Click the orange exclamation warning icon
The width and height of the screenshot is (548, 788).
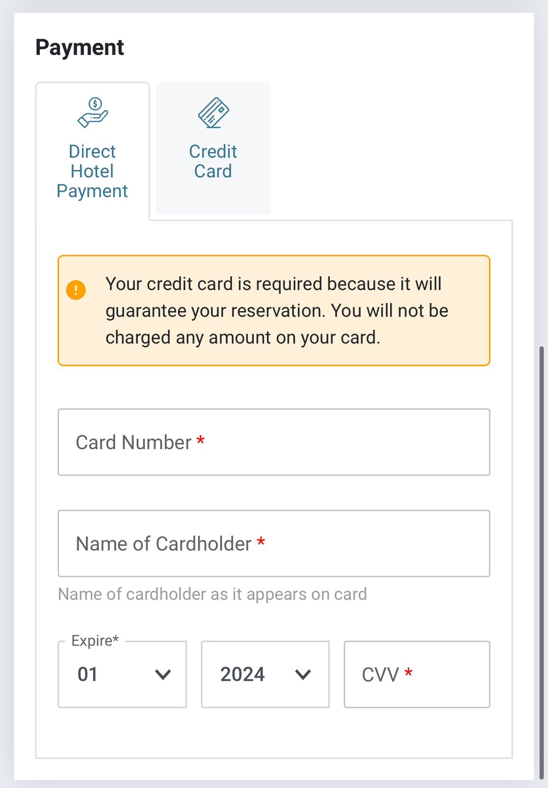[x=76, y=290]
